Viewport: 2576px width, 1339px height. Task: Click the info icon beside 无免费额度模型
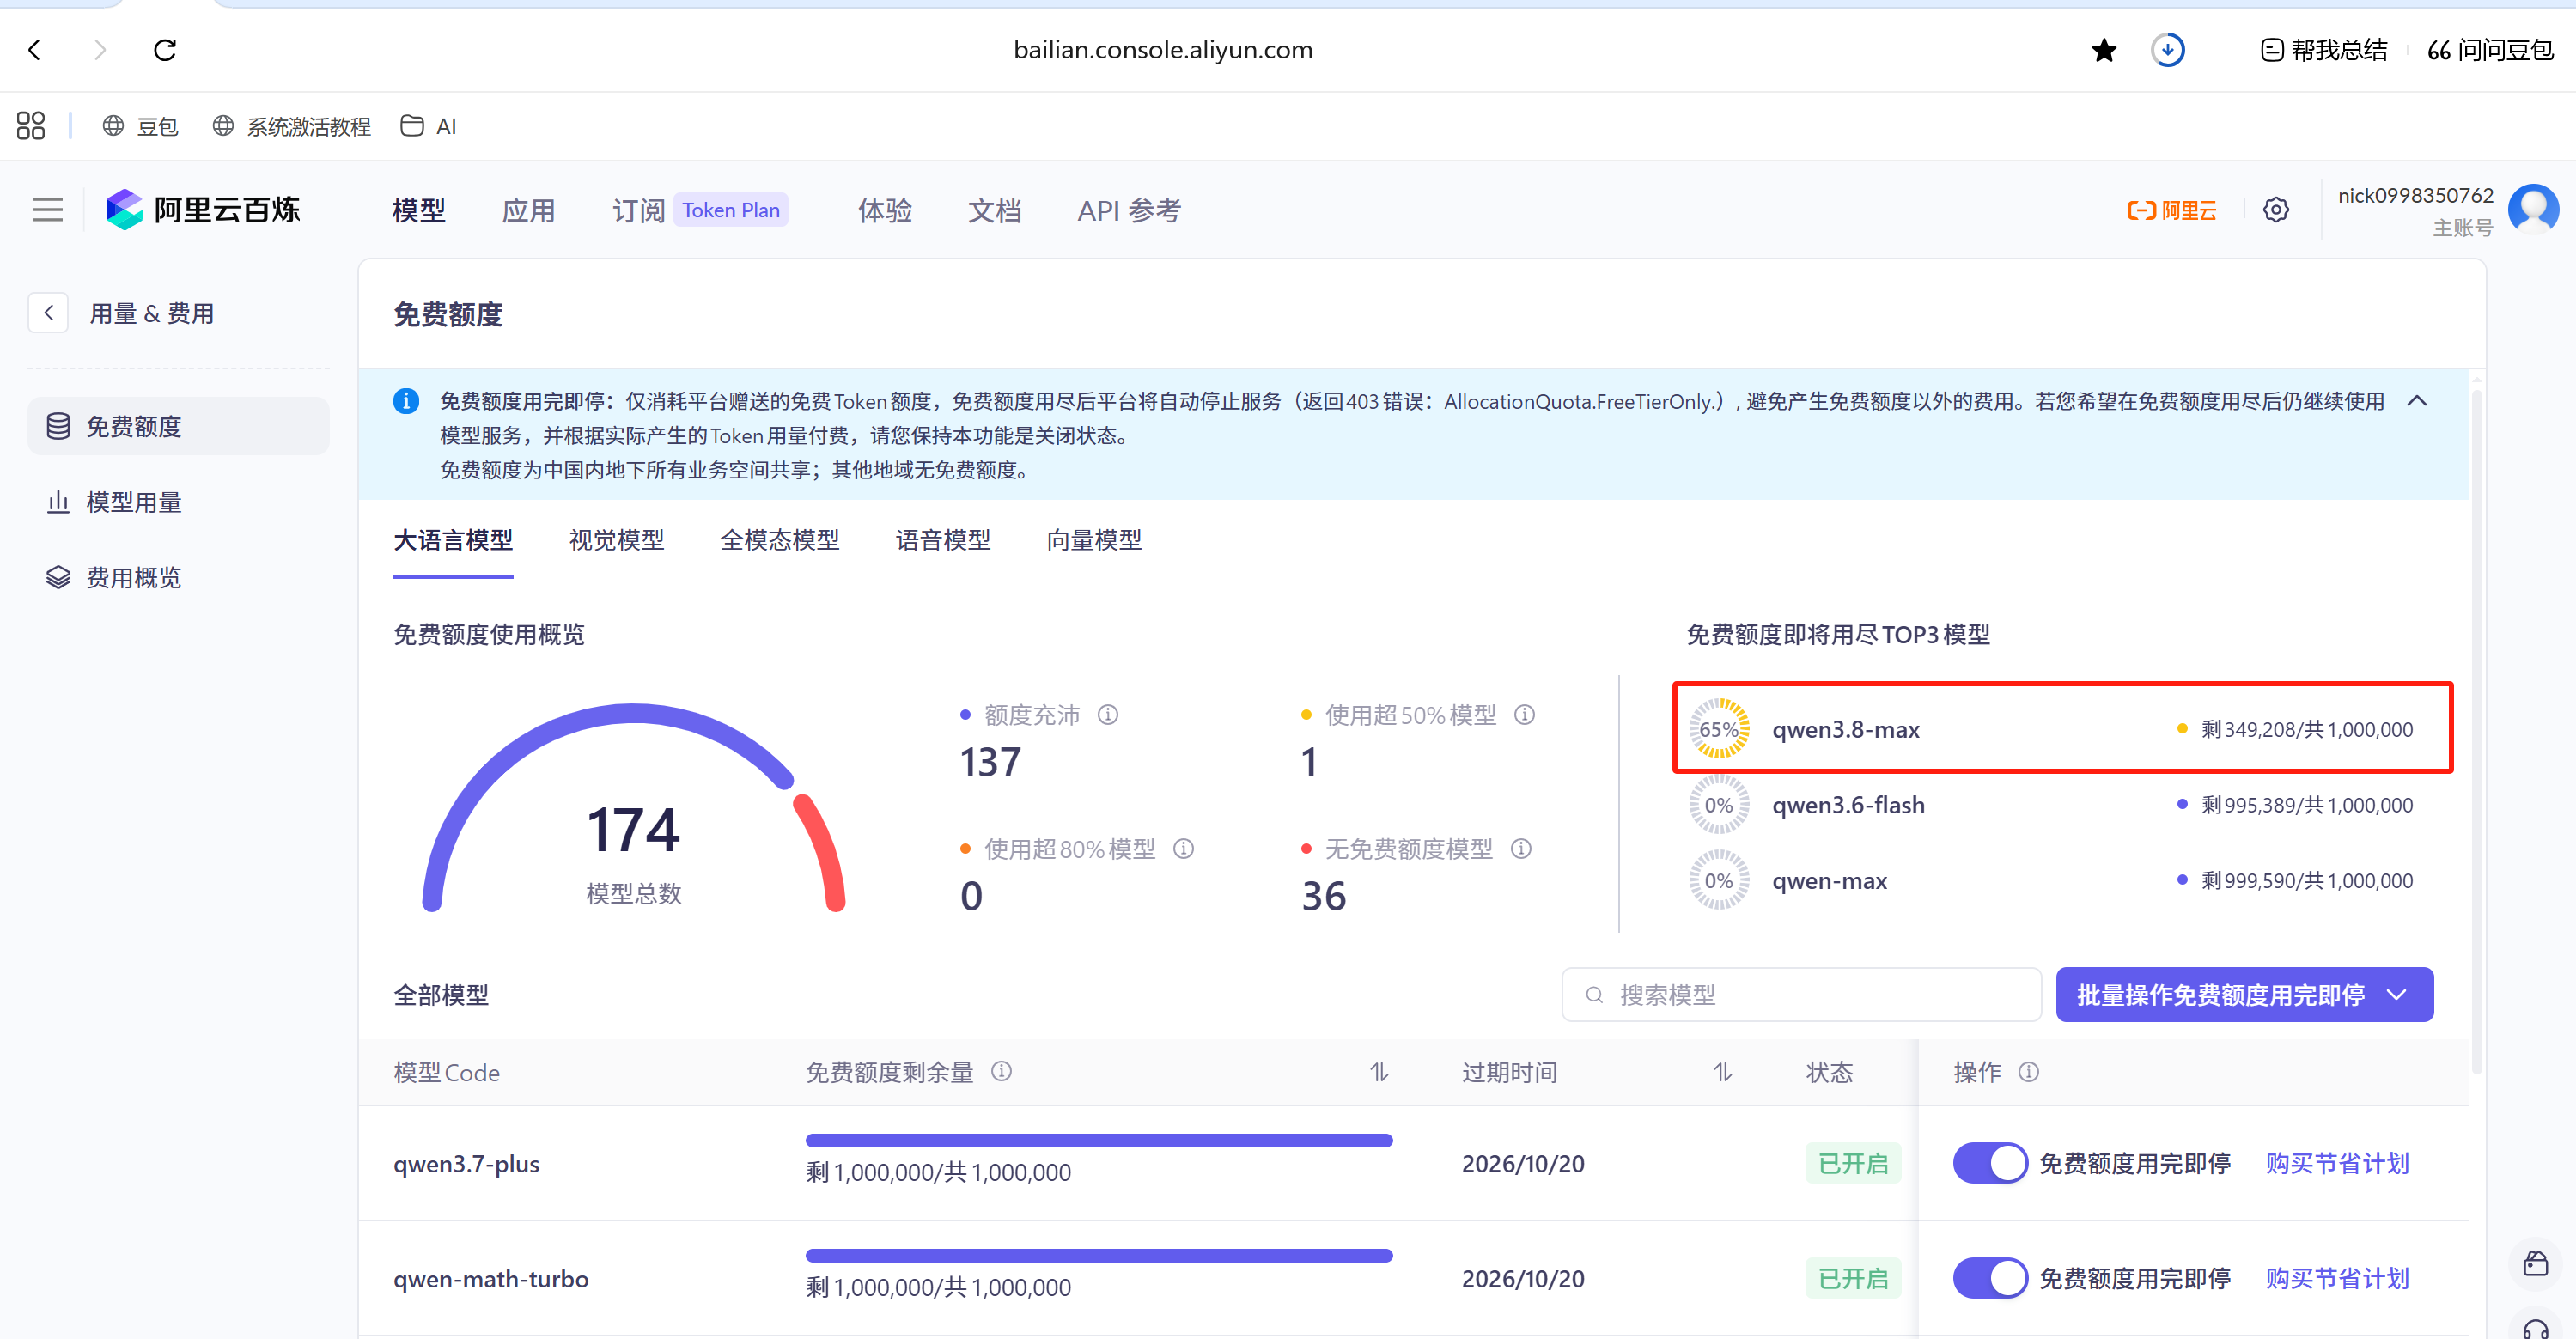[x=1520, y=849]
